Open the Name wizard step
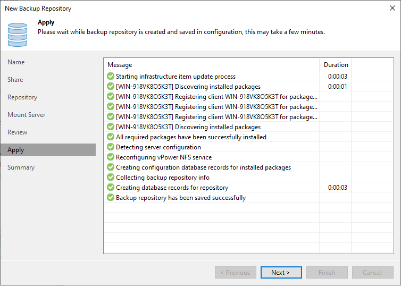Viewport: 401px width, 286px height. tap(16, 62)
